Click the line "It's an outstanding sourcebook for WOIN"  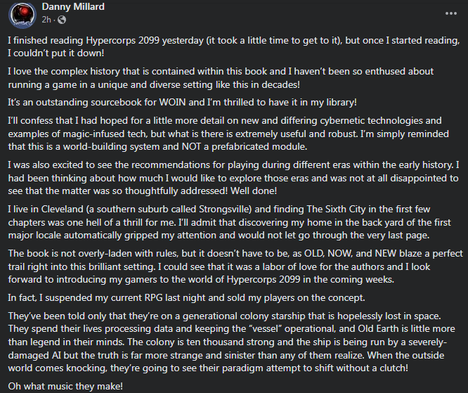[182, 102]
